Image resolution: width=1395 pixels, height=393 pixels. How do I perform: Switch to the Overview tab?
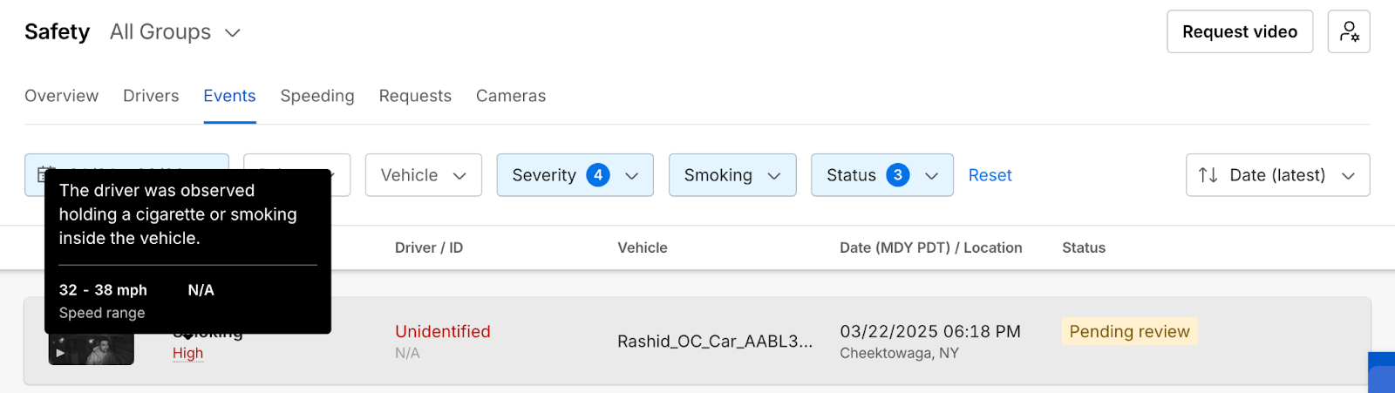[x=61, y=96]
